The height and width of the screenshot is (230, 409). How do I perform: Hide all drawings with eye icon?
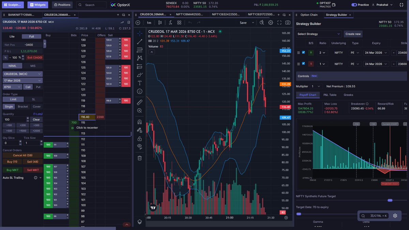point(140,147)
